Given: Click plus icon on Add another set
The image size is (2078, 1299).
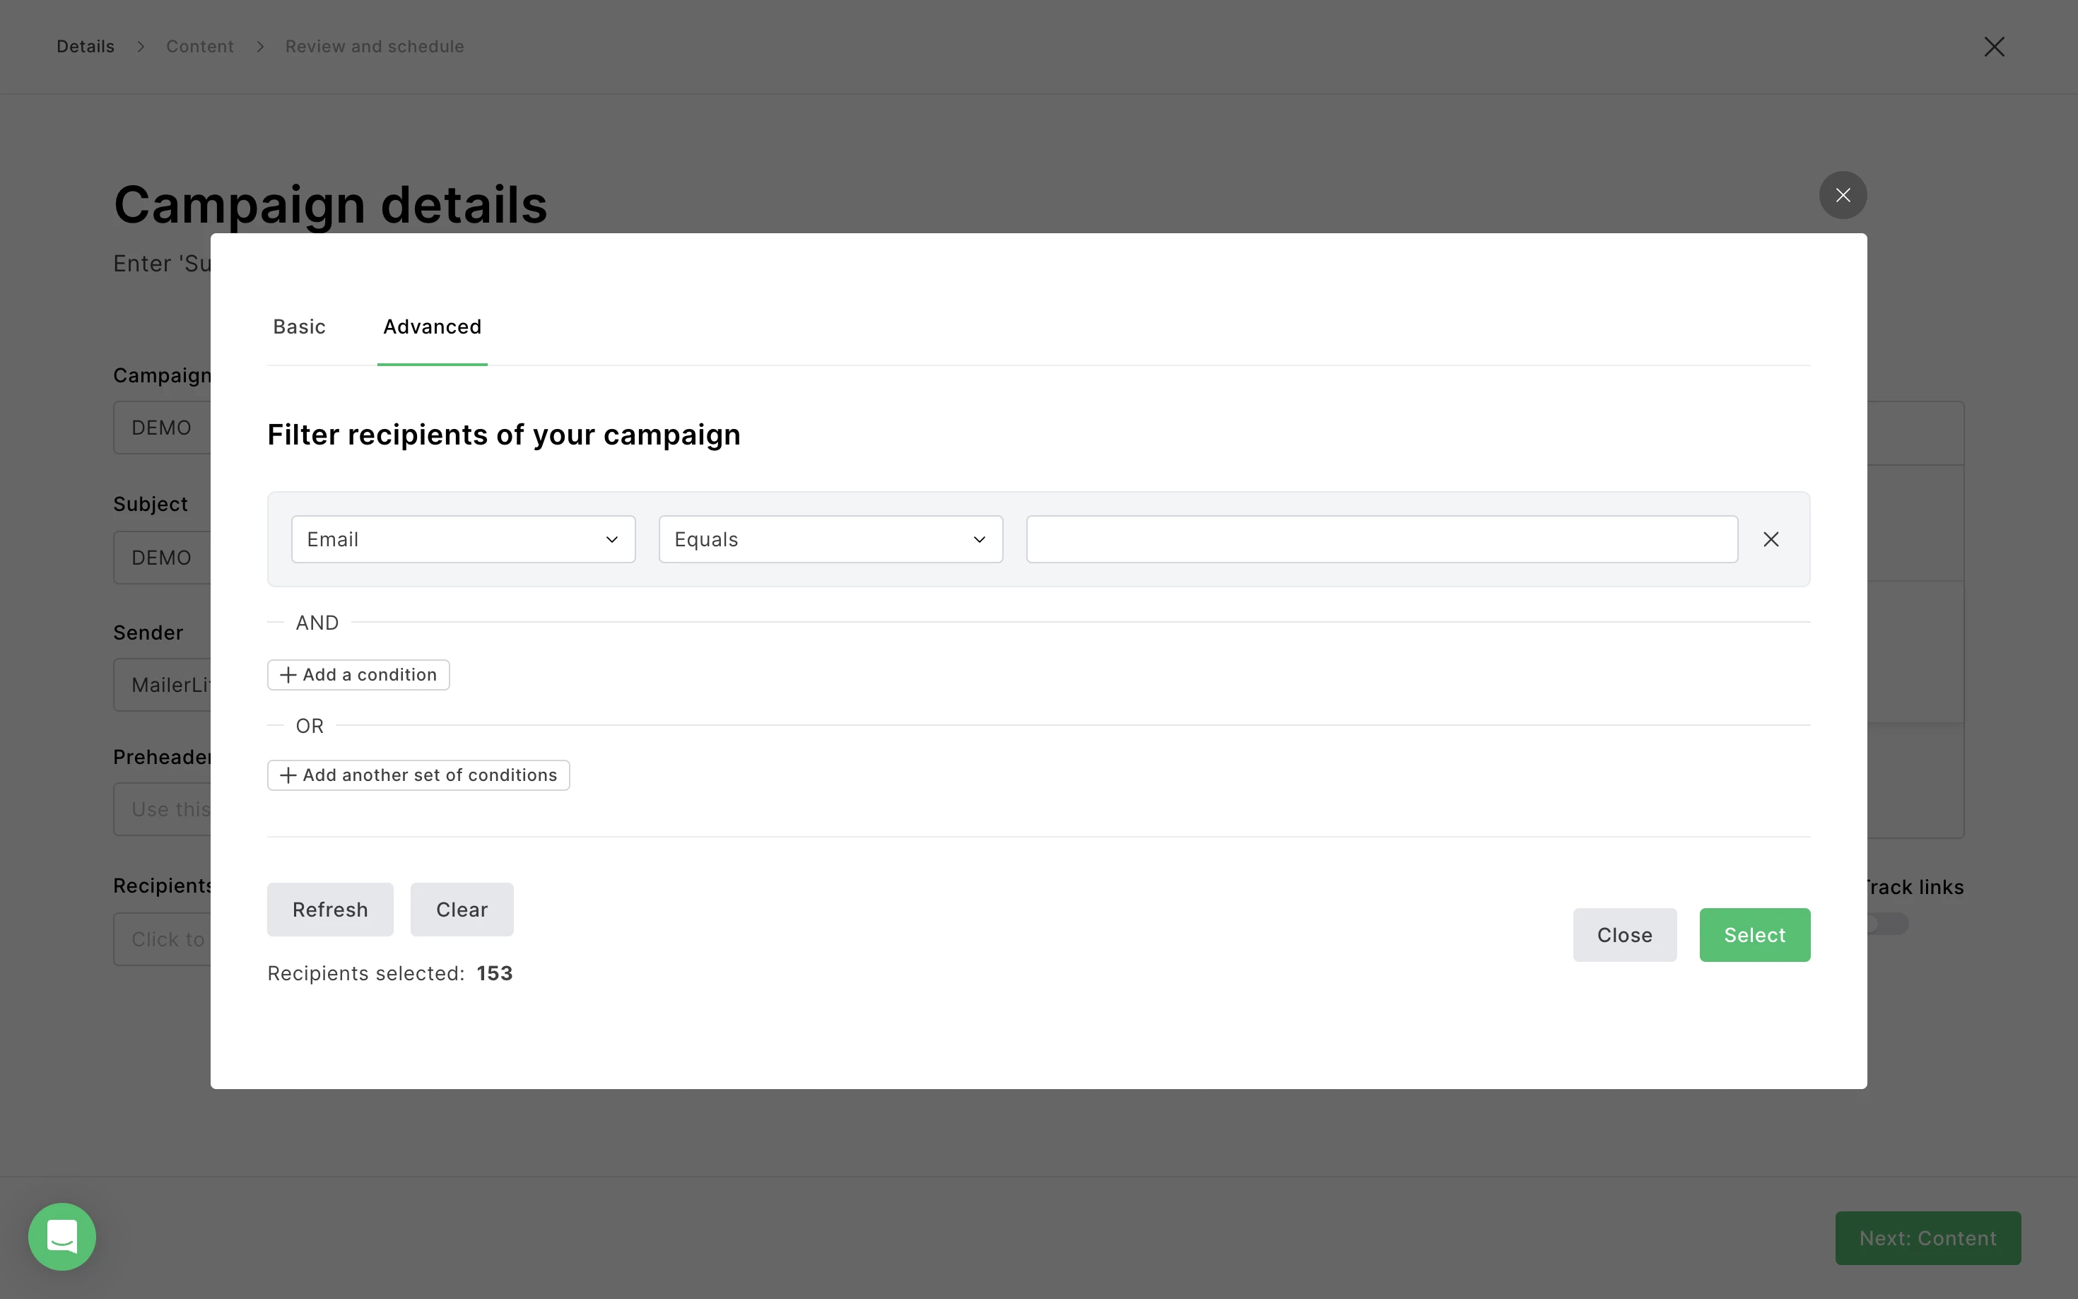Looking at the screenshot, I should [x=288, y=776].
